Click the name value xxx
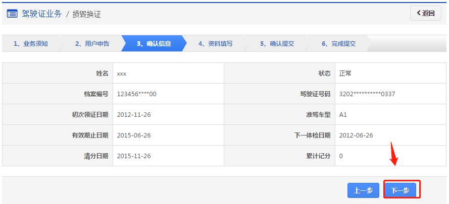449x204 pixels. [x=121, y=74]
